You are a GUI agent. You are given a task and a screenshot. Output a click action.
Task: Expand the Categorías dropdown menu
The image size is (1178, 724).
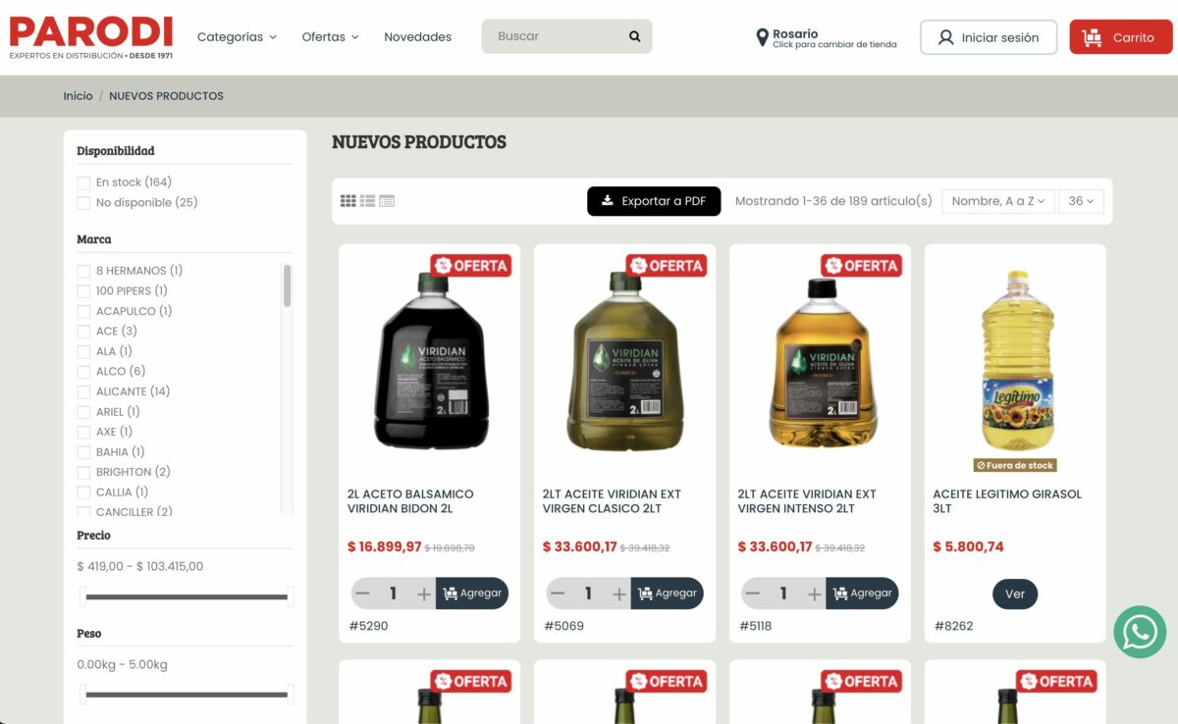pyautogui.click(x=237, y=37)
